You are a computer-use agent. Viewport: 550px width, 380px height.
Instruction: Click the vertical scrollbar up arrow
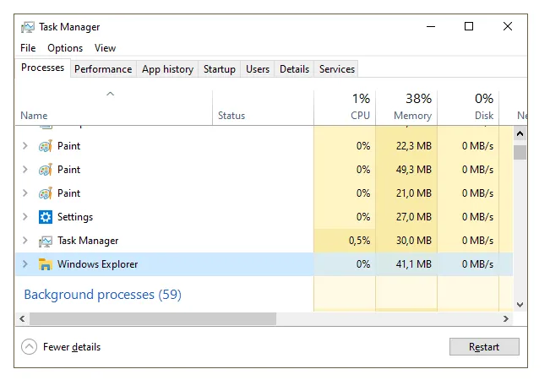coord(520,133)
